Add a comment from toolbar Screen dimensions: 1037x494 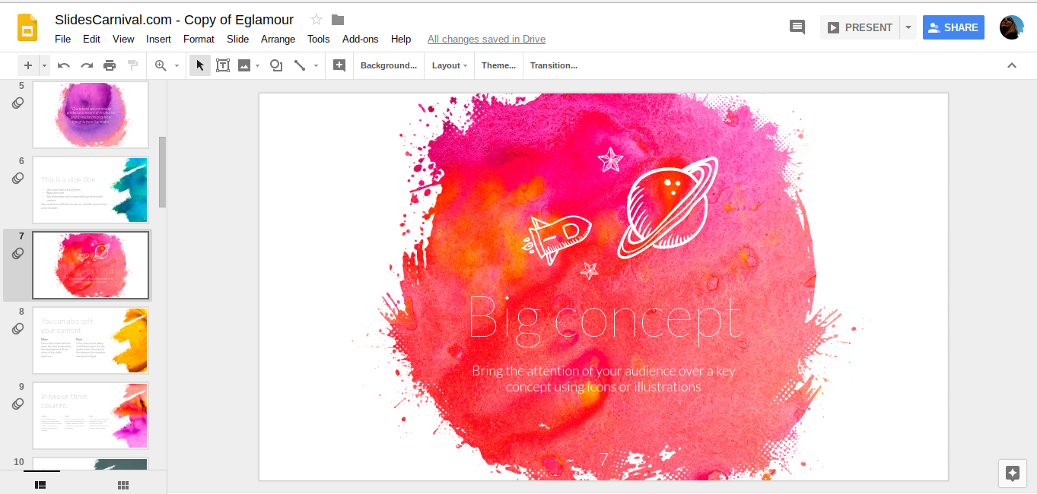pyautogui.click(x=339, y=65)
